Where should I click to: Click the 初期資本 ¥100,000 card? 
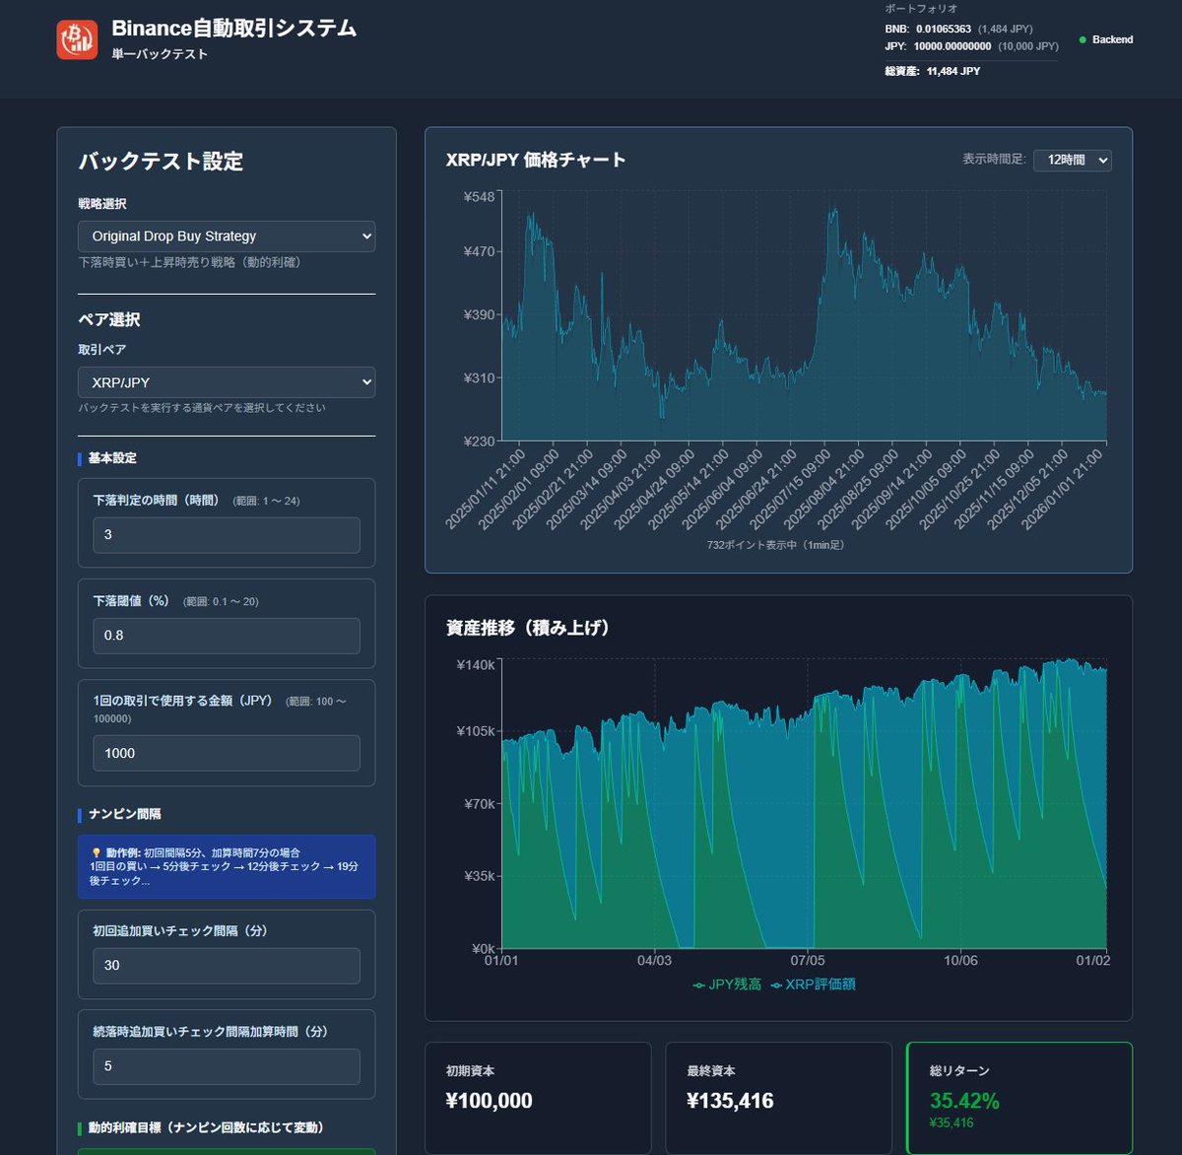click(538, 1098)
